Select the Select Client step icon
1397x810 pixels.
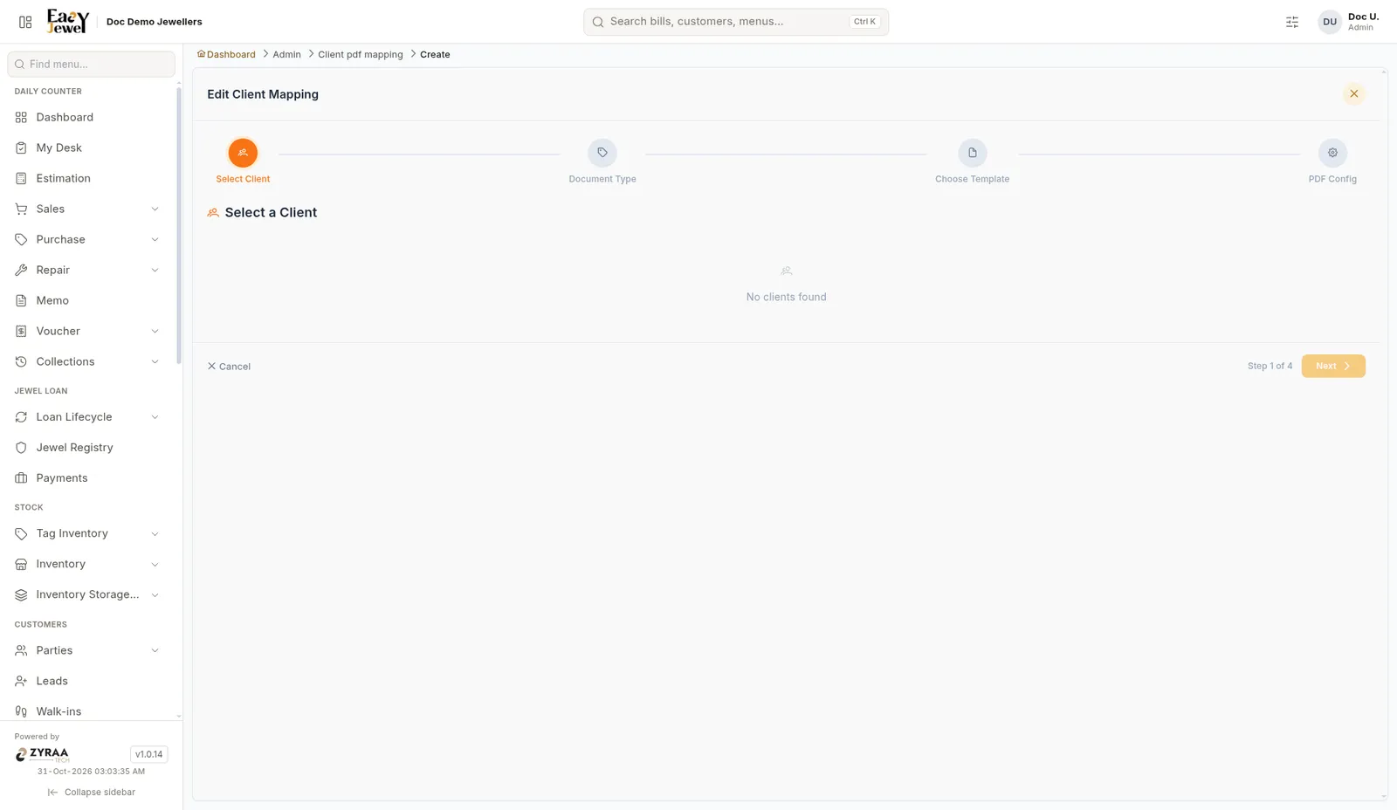point(243,153)
